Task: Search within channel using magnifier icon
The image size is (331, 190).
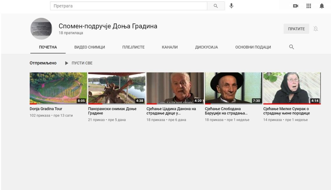Action: click(x=291, y=47)
